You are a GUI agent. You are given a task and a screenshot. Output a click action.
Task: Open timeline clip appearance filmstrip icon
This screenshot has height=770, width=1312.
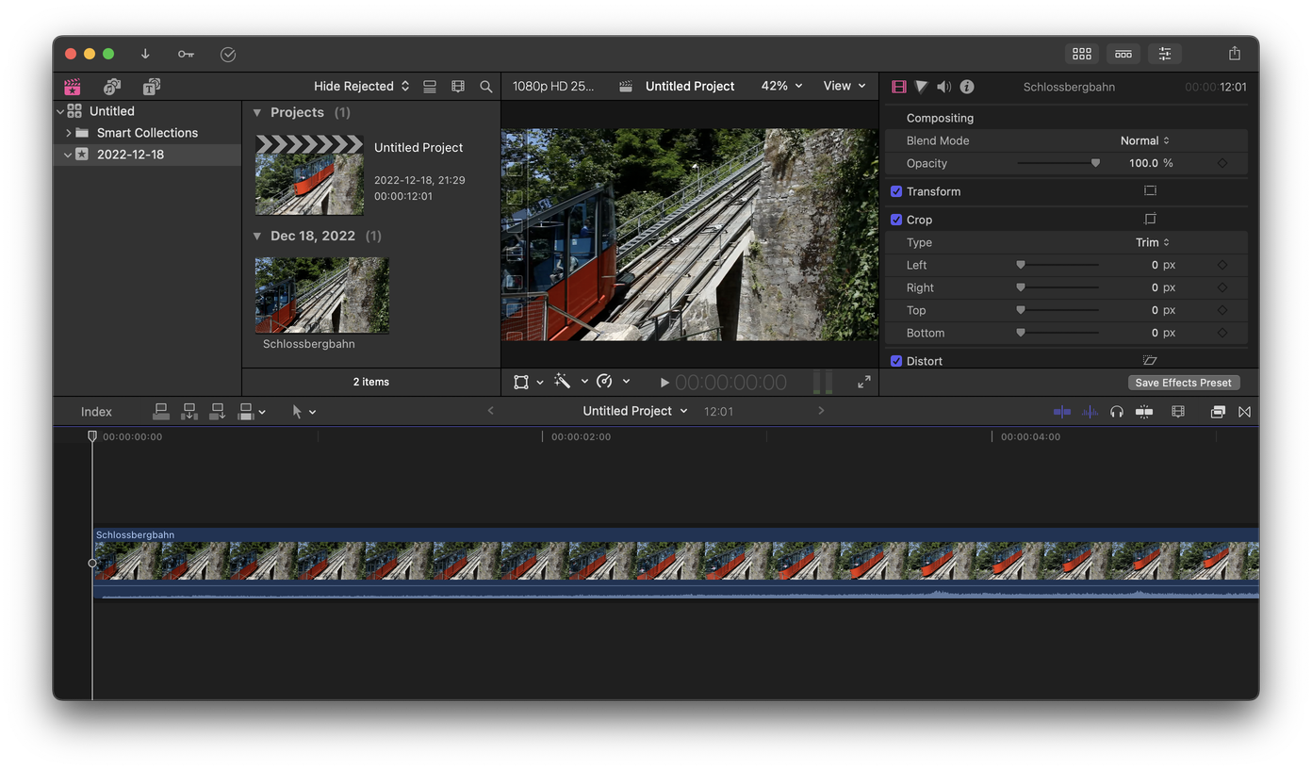[1178, 412]
